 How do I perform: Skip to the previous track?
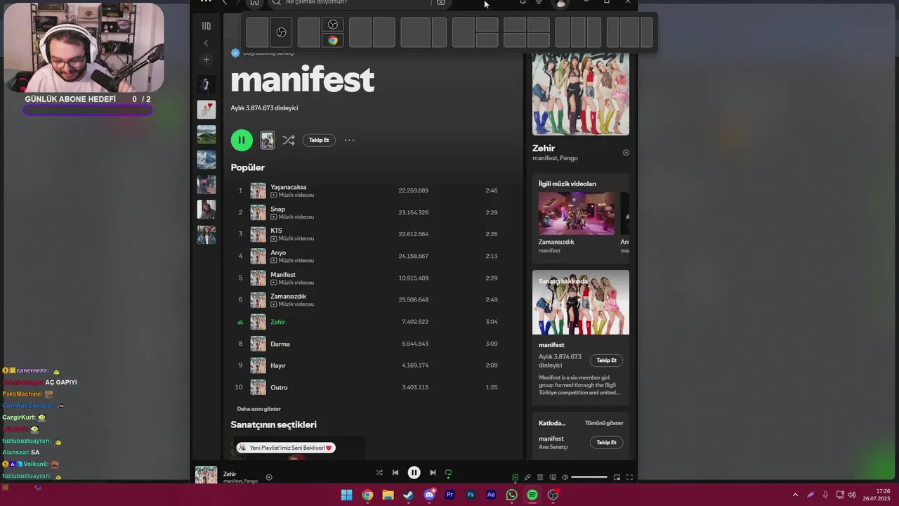click(x=395, y=473)
